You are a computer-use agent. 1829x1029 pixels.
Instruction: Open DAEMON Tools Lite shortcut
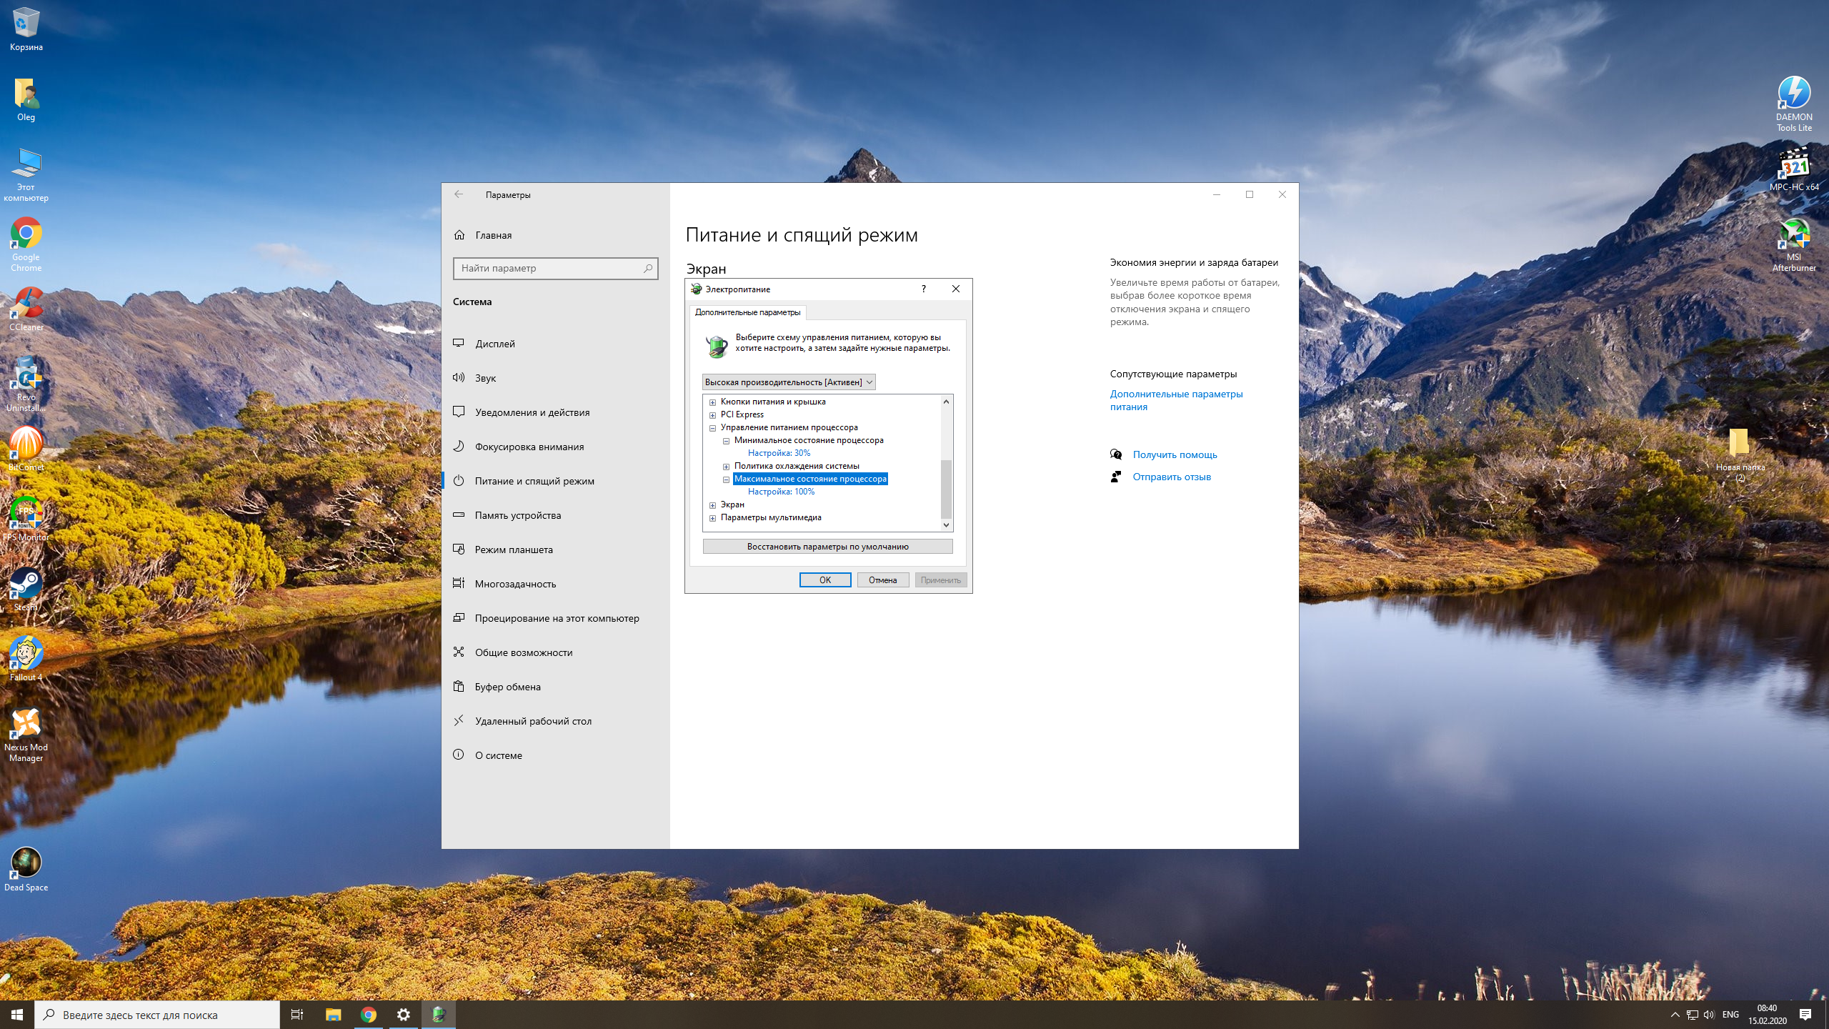[1793, 95]
